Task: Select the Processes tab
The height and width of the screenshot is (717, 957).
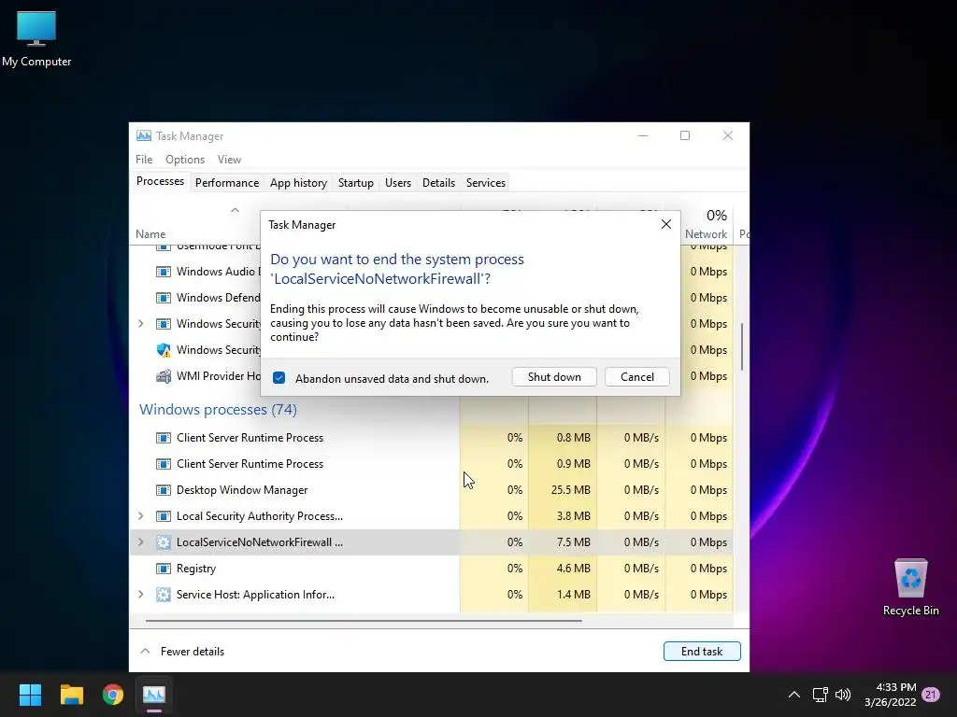Action: coord(160,182)
